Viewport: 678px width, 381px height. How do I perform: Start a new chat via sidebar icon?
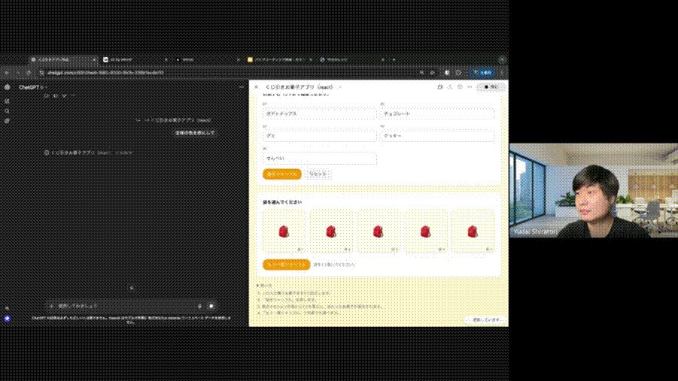point(7,101)
